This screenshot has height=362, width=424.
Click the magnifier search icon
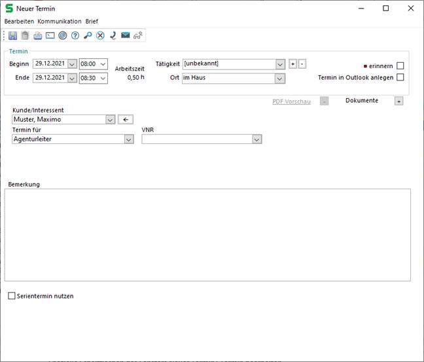pos(88,35)
